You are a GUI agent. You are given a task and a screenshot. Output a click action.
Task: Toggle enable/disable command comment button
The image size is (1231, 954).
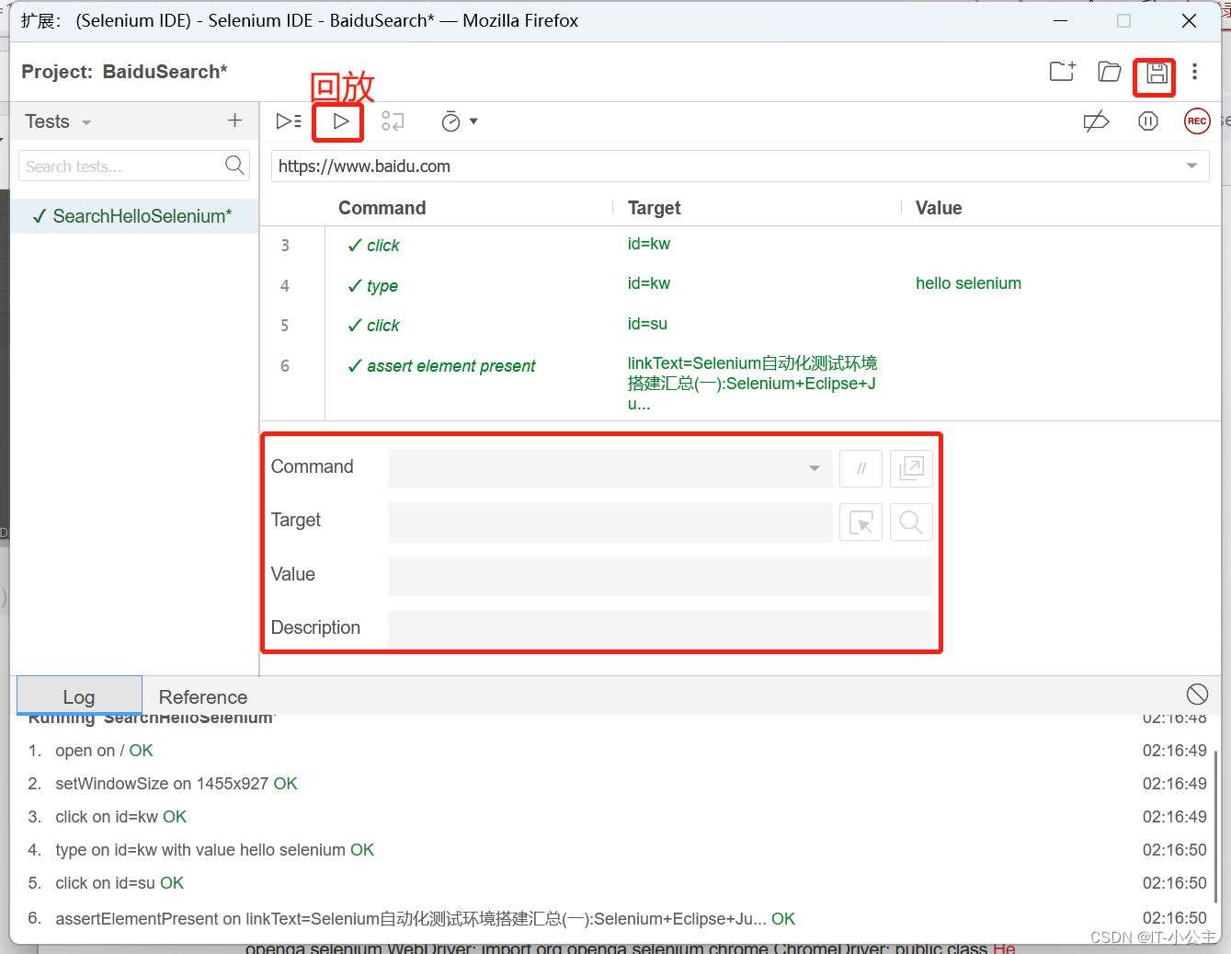[x=861, y=468]
